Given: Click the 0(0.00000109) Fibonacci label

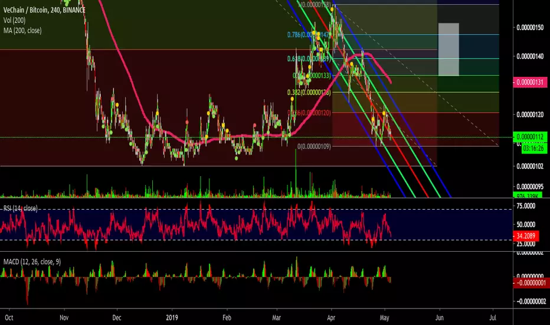Looking at the screenshot, I should [314, 146].
